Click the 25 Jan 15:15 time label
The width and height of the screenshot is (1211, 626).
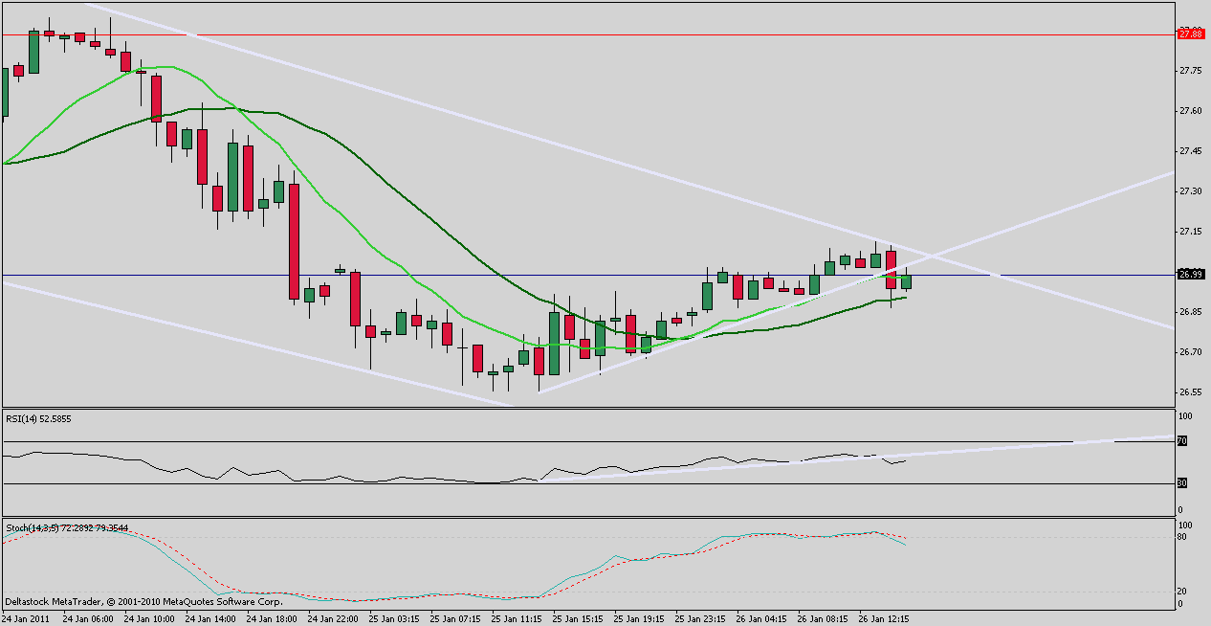click(579, 619)
